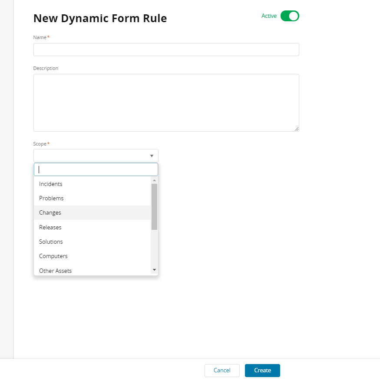
Task: Click the scope list scrollbar thumb
Action: (x=154, y=206)
